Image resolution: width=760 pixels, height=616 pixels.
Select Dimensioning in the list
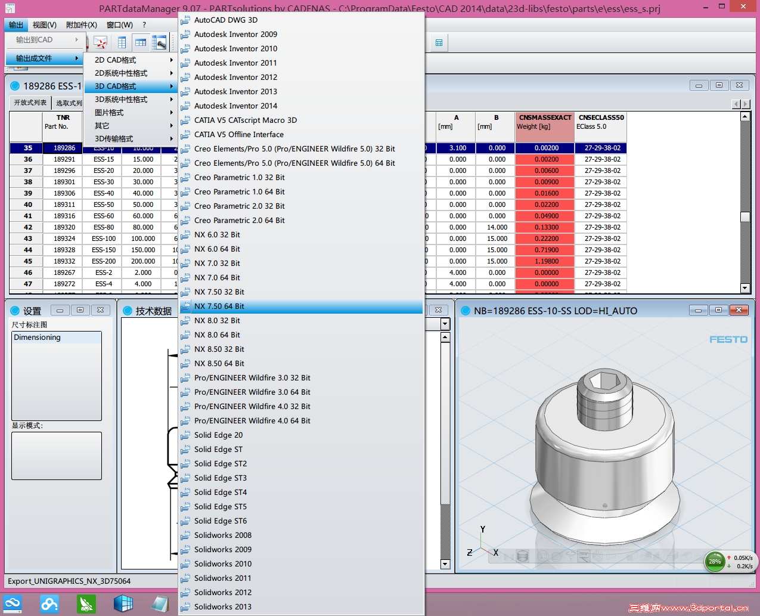click(57, 338)
